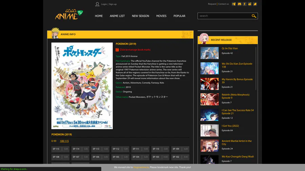Image resolution: width=305 pixels, height=171 pixels.
Task: Open episode EP 110
Action: tap(160, 149)
